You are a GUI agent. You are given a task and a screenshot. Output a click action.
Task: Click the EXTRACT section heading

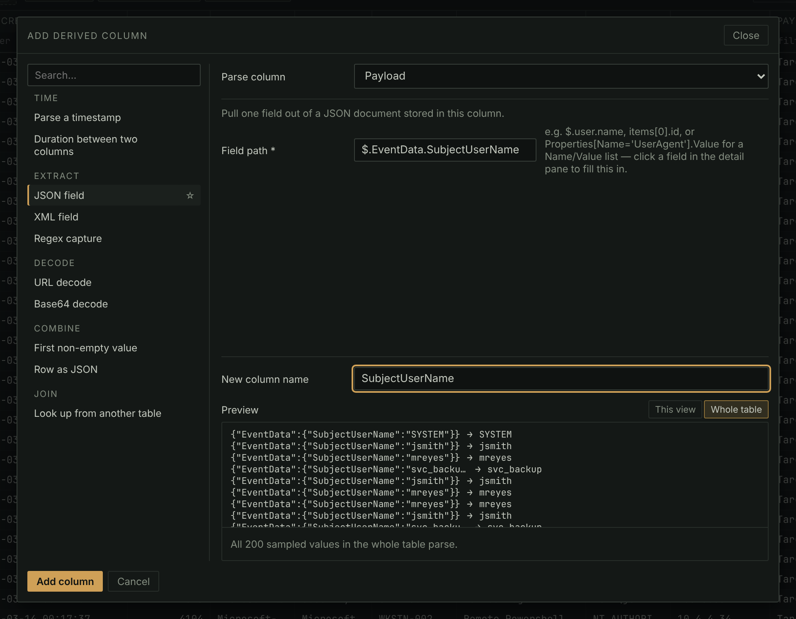pyautogui.click(x=56, y=176)
